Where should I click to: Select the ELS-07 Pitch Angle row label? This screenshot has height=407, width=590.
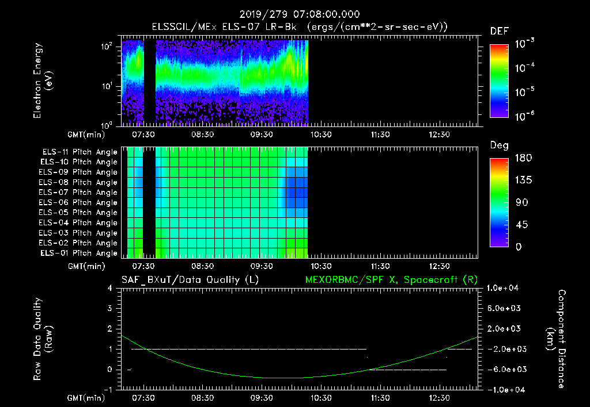click(78, 192)
